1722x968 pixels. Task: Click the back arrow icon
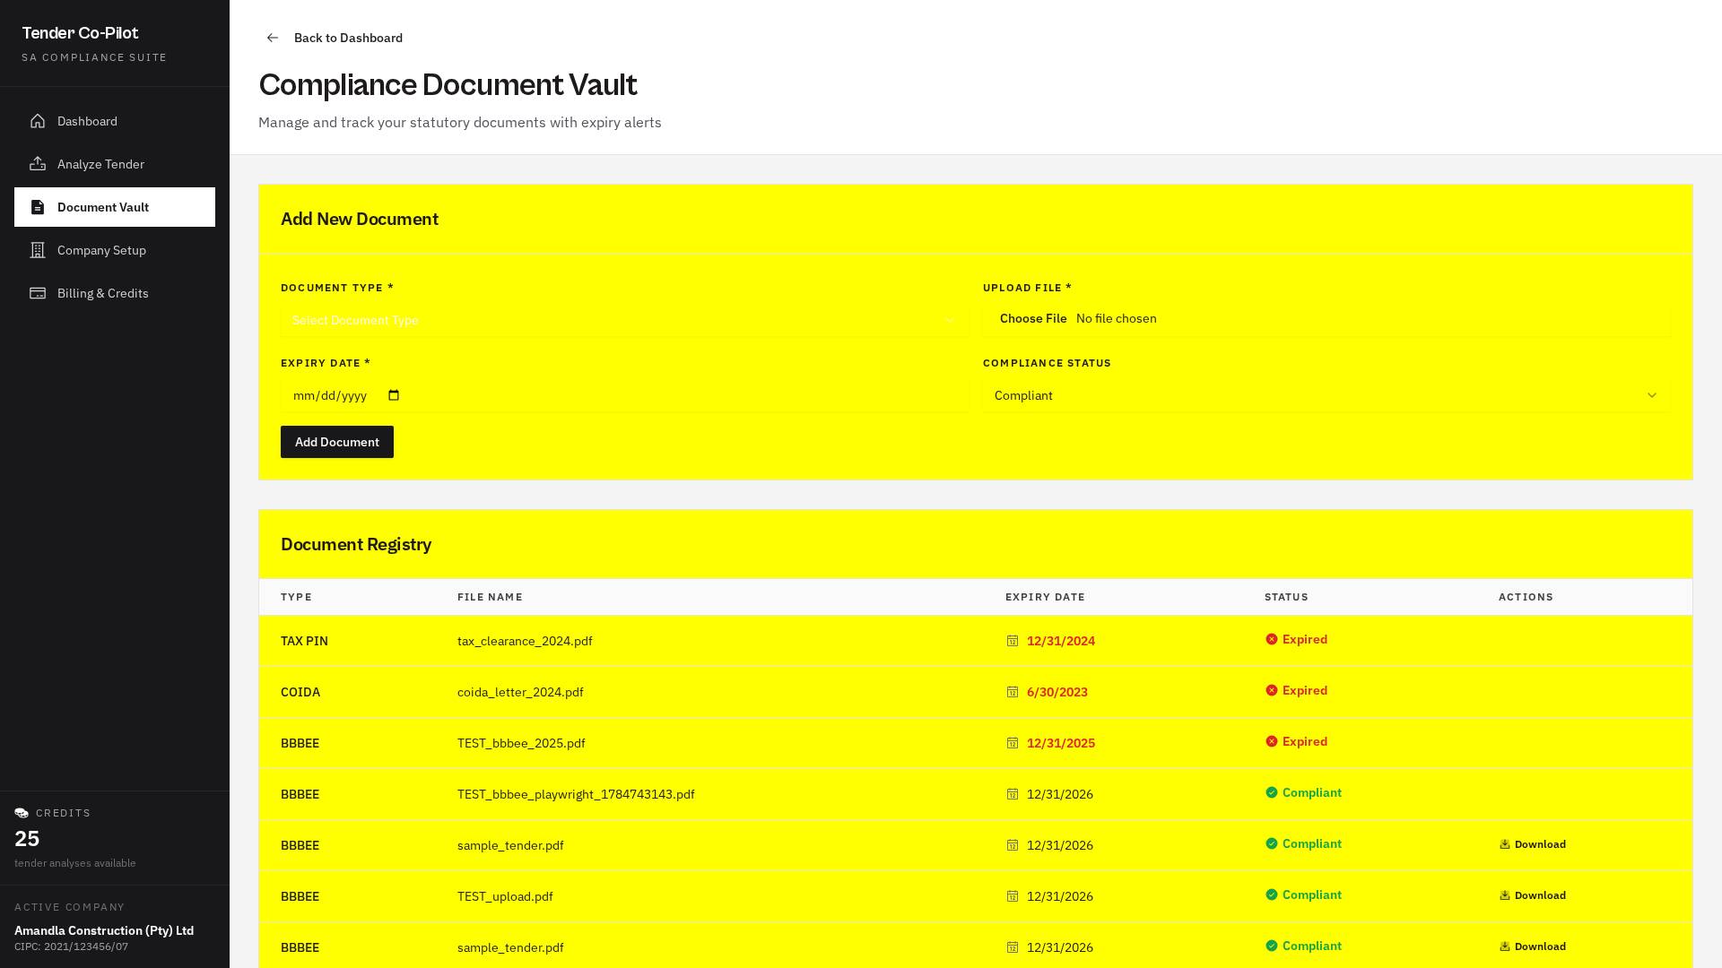point(273,38)
